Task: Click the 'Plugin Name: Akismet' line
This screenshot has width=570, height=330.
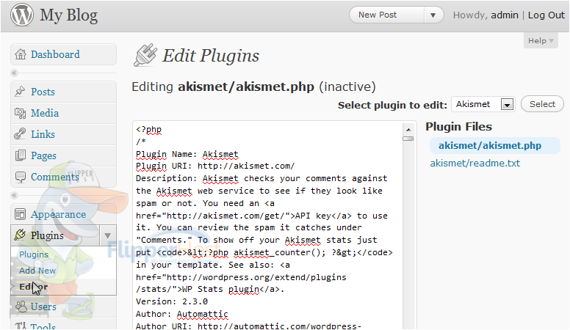Action: click(187, 154)
